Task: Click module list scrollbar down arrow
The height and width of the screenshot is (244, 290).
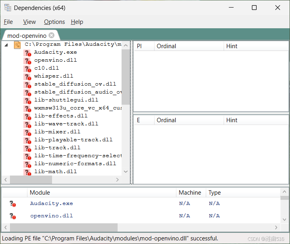Action: [284, 220]
